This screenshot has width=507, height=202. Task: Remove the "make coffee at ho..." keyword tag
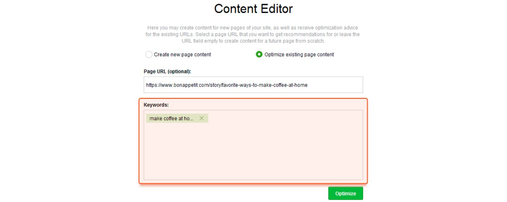[x=201, y=118]
